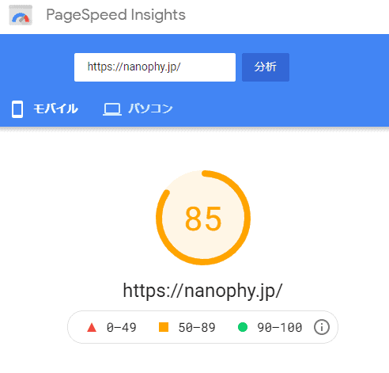
Task: Click the score legend pill container
Action: 202,327
